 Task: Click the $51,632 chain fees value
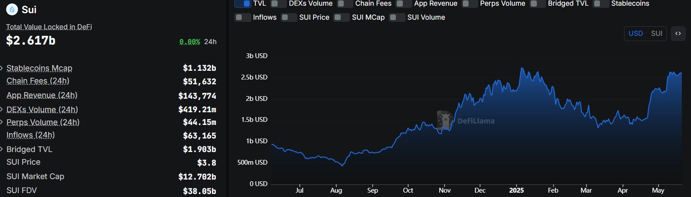click(199, 82)
